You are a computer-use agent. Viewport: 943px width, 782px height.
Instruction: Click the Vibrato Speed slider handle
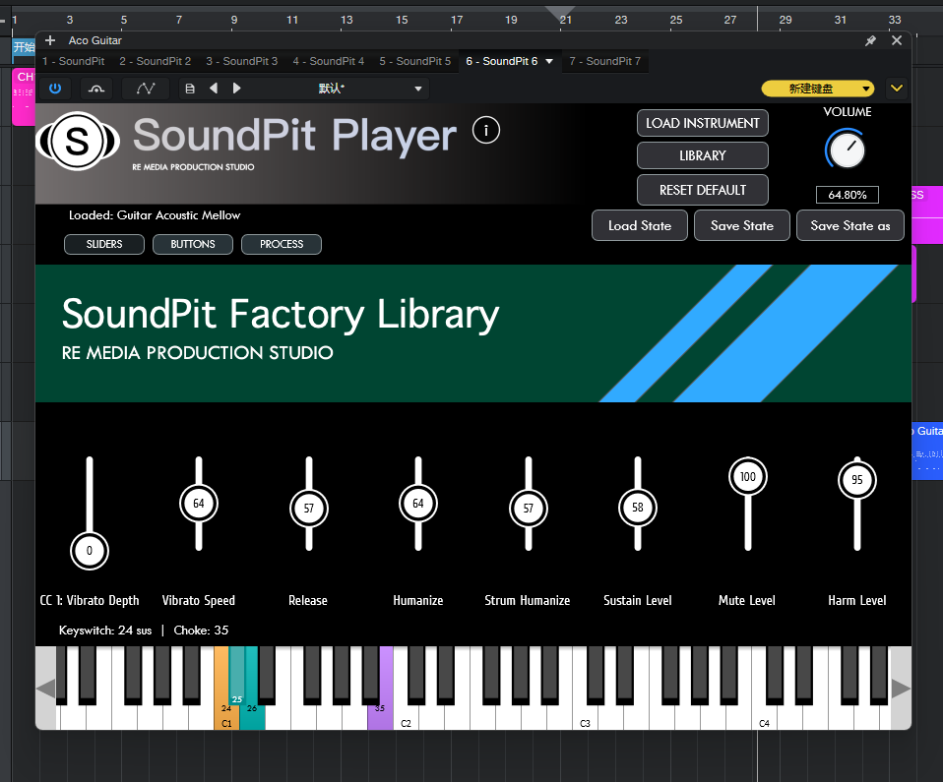click(199, 504)
